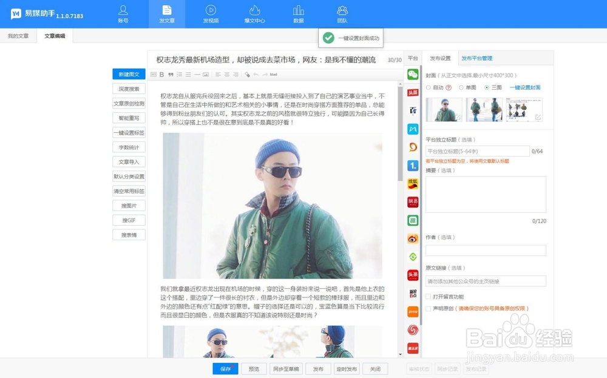Select the 头条 platform icon in the sidebar
607x378 pixels.
click(413, 92)
